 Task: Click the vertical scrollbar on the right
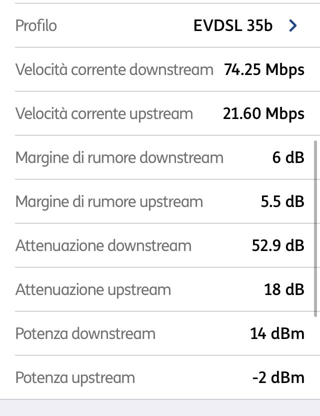[x=315, y=228]
